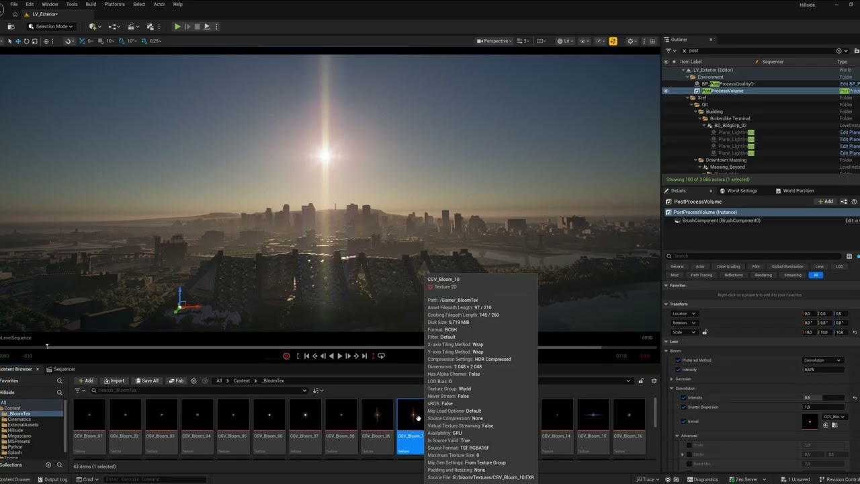Open Preferred Method Convolution dropdown
Image resolution: width=860 pixels, height=484 pixels.
(x=823, y=360)
